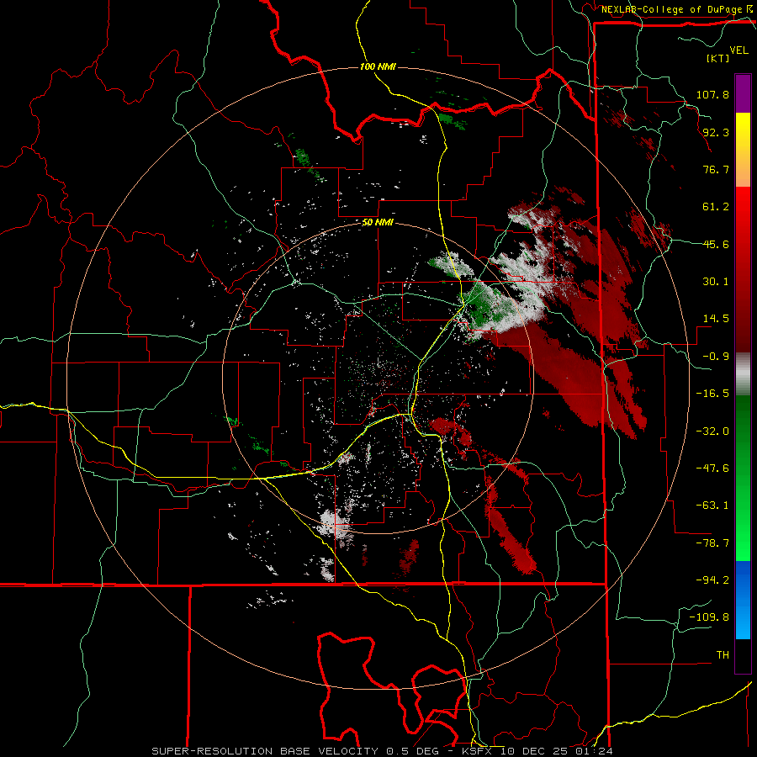The height and width of the screenshot is (757, 757).
Task: Click the 14.5 legend value
Action: tap(716, 319)
